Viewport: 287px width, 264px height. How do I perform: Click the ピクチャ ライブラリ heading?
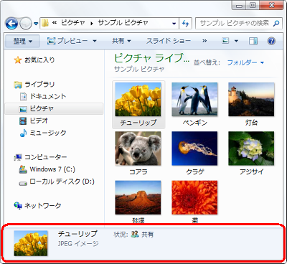click(x=151, y=58)
